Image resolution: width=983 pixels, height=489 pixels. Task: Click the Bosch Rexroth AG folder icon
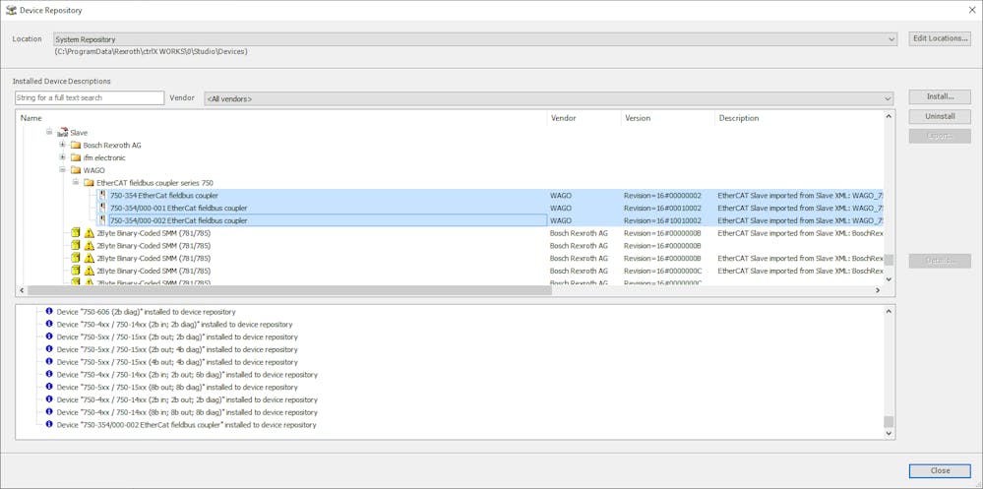tap(75, 146)
